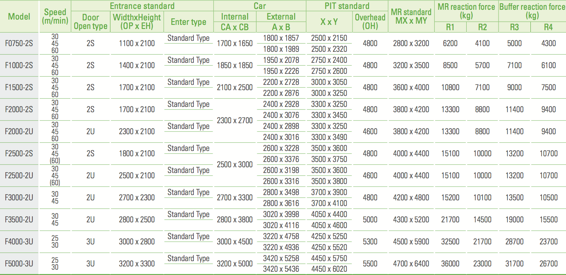This screenshot has width=566, height=275.
Task: Click the Model column header
Action: point(19,17)
